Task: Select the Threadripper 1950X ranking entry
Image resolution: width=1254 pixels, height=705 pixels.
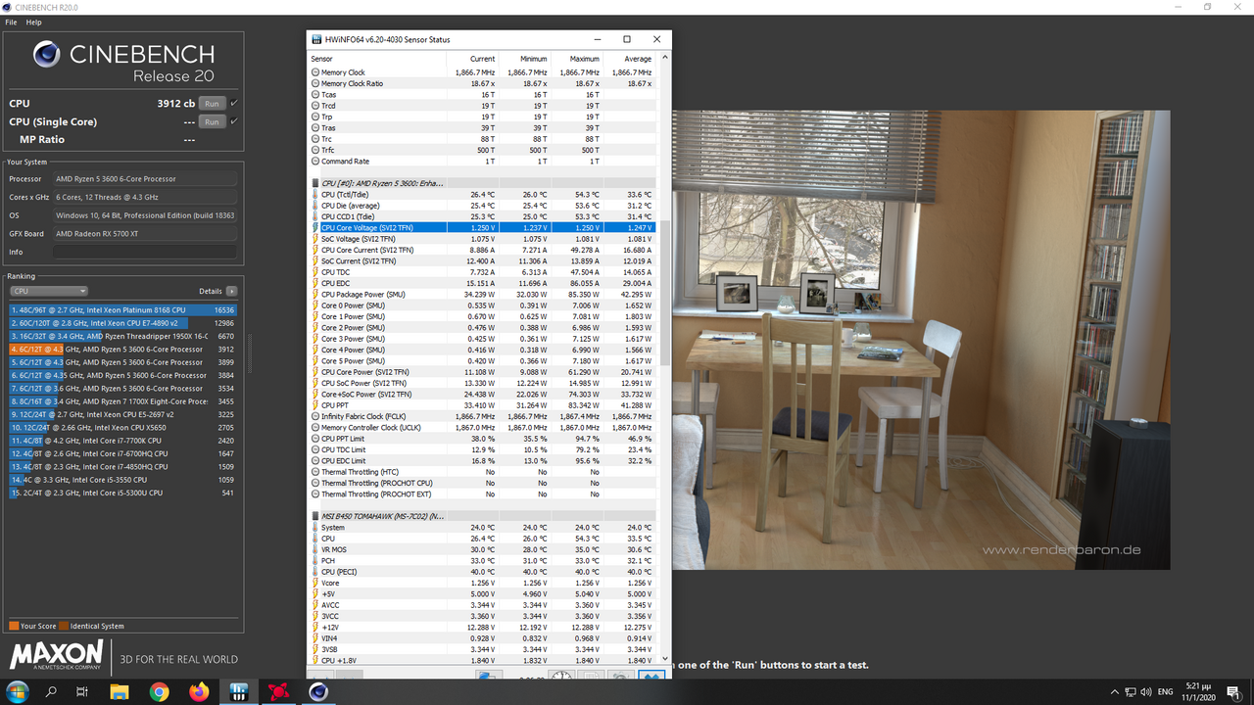Action: pyautogui.click(x=122, y=336)
